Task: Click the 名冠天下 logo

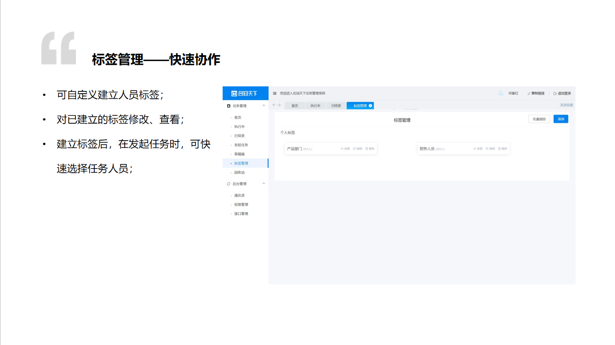Action: pyautogui.click(x=245, y=93)
